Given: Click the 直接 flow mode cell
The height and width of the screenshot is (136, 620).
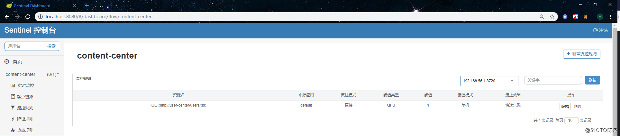Looking at the screenshot, I should [x=349, y=105].
